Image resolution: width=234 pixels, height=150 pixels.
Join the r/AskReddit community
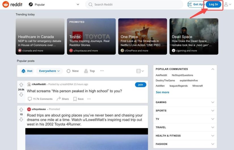coord(141,85)
